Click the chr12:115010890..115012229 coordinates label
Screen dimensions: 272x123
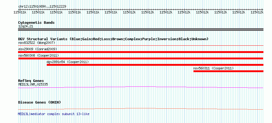click(42, 6)
